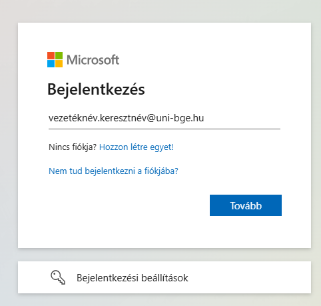Open the Hozzon létre egyet! link
This screenshot has width=321, height=306.
coord(137,147)
